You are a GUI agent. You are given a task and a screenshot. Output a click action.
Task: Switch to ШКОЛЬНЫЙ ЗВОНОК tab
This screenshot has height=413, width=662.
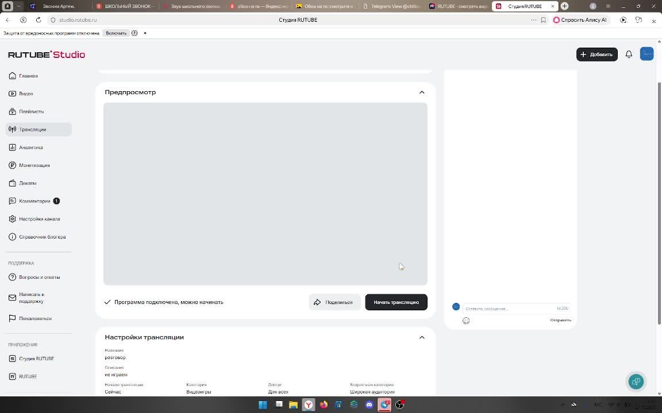click(x=125, y=6)
